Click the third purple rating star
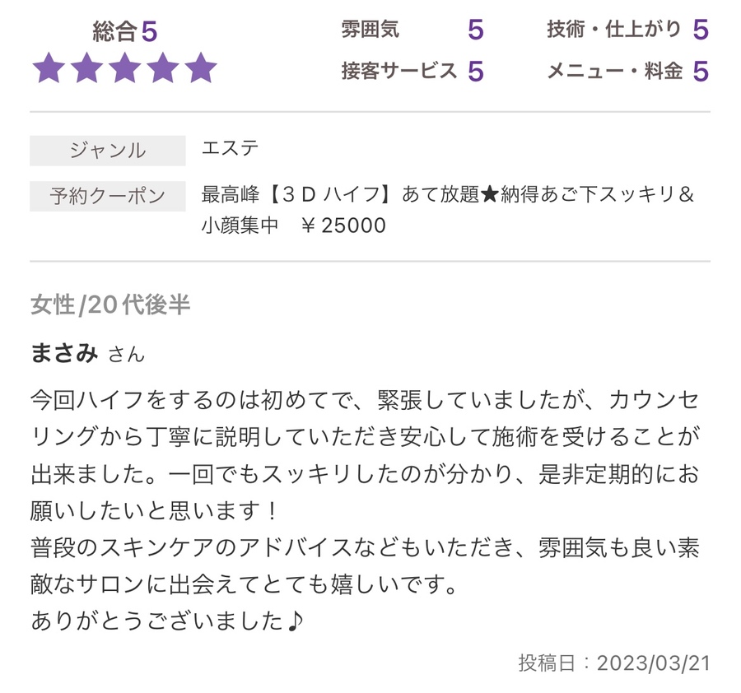 (x=125, y=67)
